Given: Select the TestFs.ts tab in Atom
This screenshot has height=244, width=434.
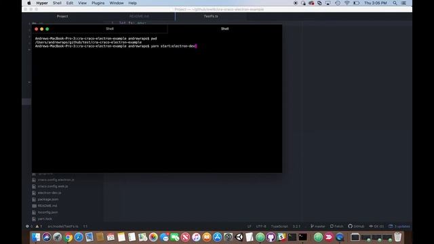Looking at the screenshot, I should coord(211,16).
